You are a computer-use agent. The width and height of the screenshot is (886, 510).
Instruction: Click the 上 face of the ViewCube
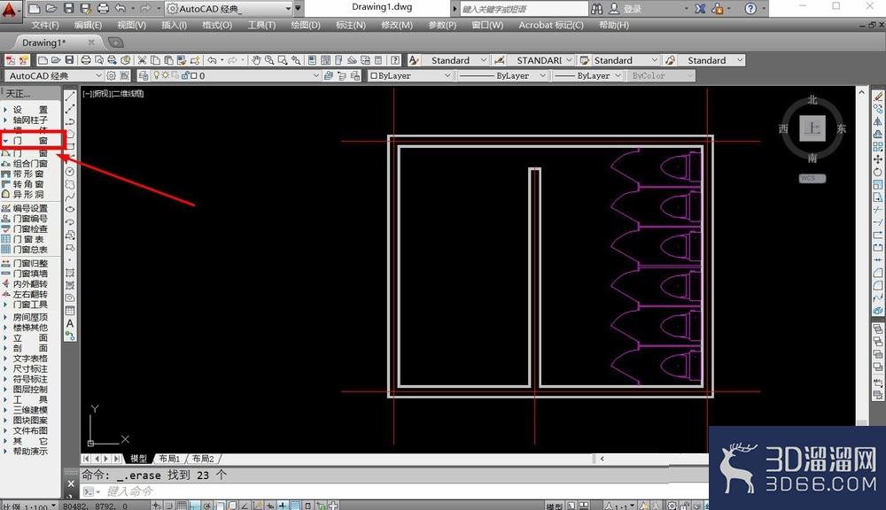812,128
